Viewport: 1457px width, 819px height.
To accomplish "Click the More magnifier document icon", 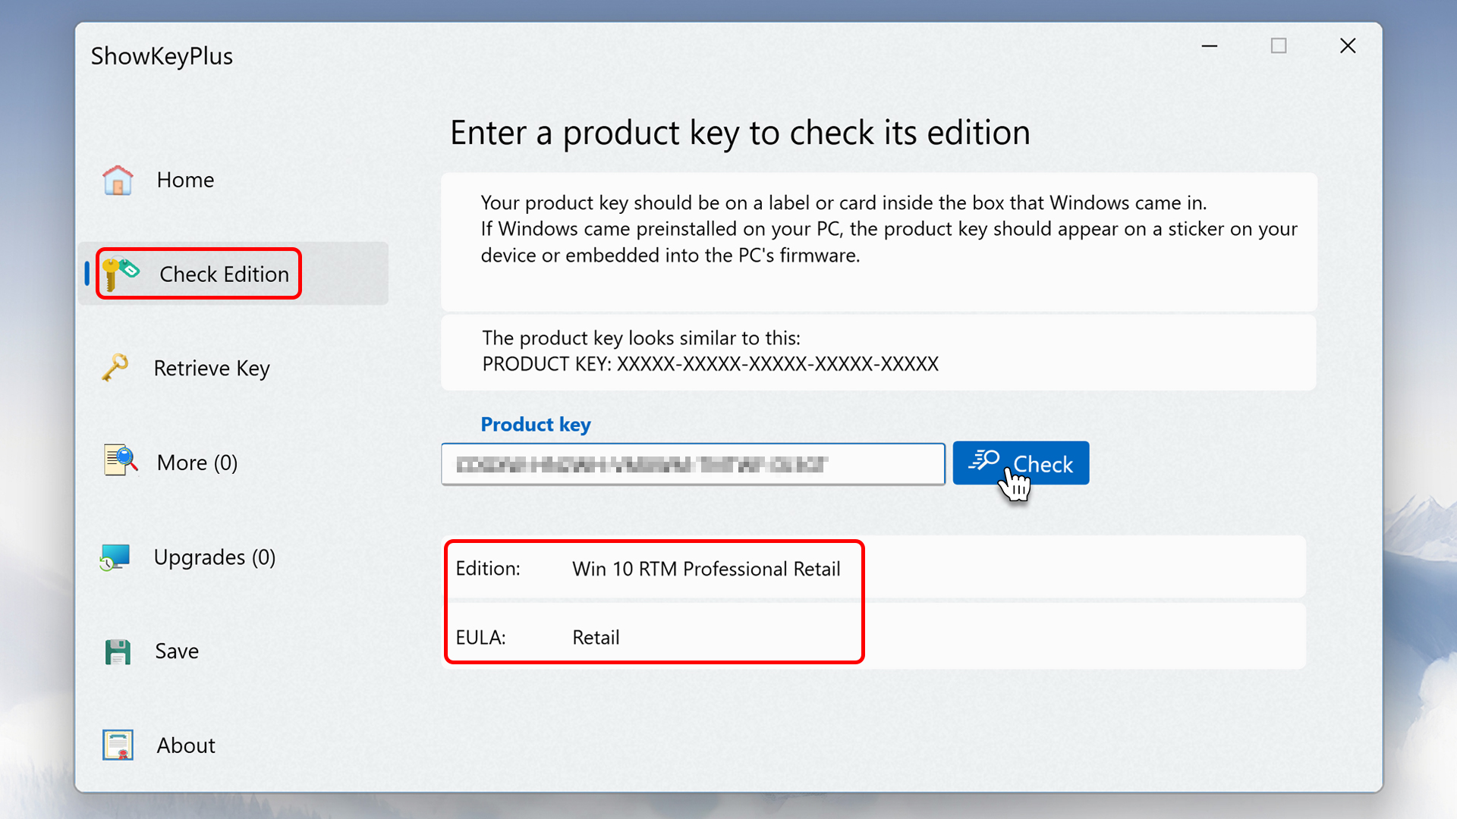I will [120, 461].
